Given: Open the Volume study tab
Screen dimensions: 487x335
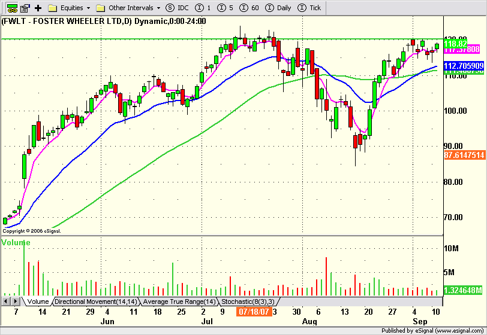Looking at the screenshot, I should [x=37, y=301].
